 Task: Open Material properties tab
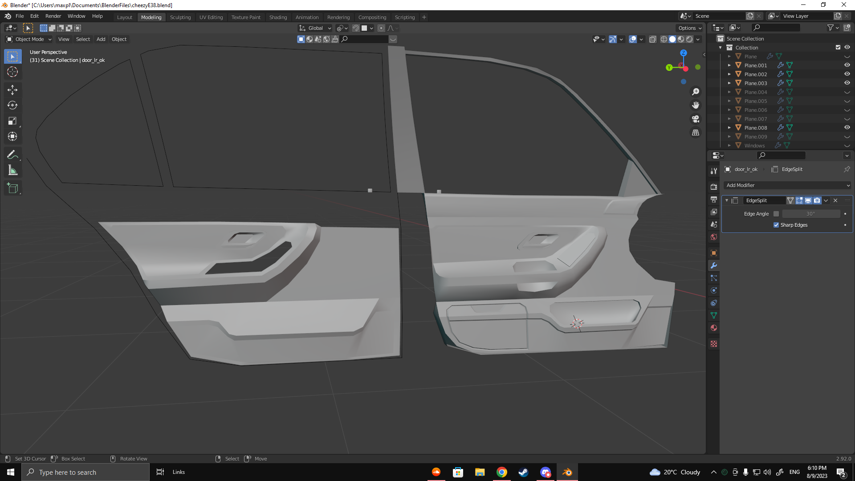(x=714, y=328)
